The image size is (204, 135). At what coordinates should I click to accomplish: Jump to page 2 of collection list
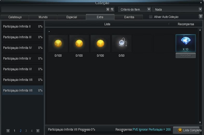tap(21, 131)
